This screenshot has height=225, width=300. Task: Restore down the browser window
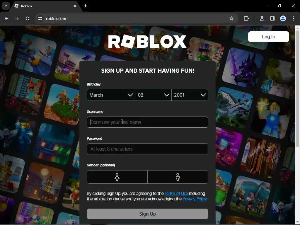(x=280, y=6)
